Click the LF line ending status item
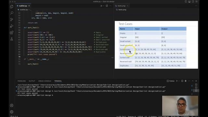Image resolution: width=208 pixels, height=117 pixels. tap(146, 116)
